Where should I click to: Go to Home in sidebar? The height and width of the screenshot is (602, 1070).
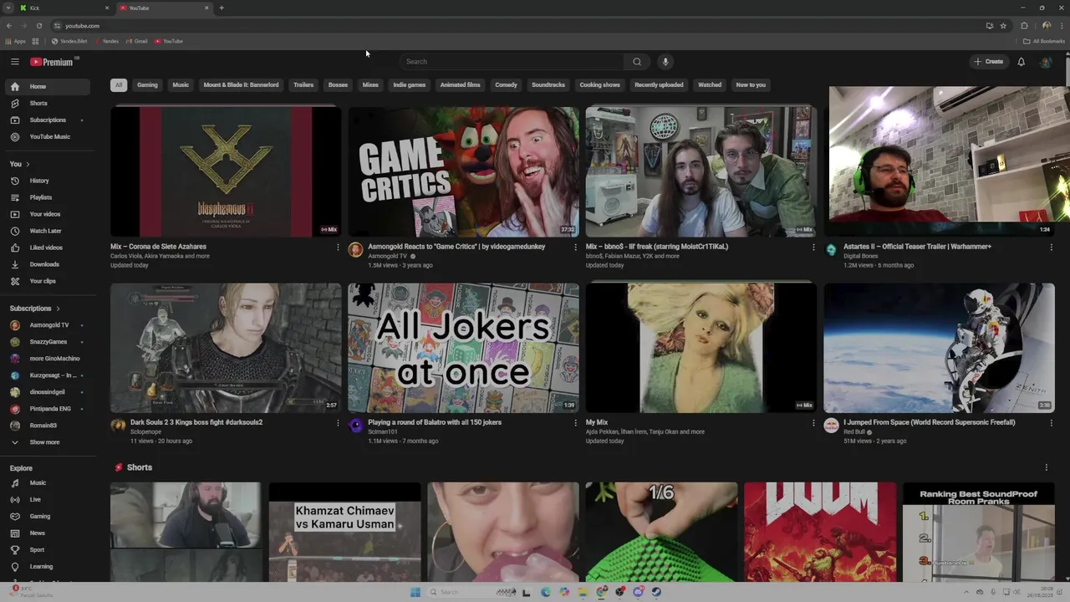[x=47, y=87]
